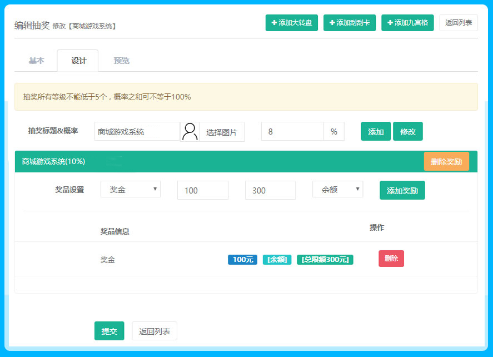Click the user avatar image icon
The height and width of the screenshot is (357, 493).
point(190,132)
